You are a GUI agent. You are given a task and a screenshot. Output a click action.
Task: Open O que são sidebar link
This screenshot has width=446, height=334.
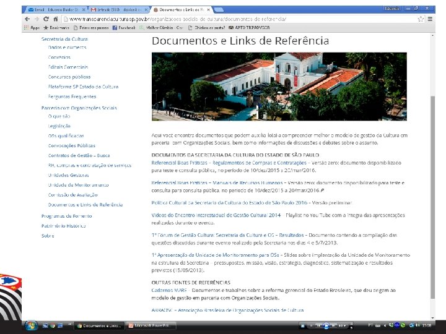[x=59, y=116]
